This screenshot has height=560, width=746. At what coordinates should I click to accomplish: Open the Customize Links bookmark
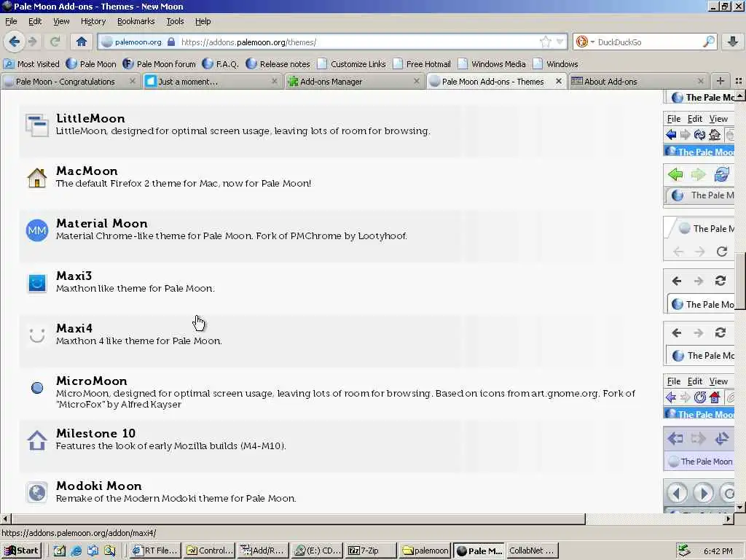(x=352, y=64)
